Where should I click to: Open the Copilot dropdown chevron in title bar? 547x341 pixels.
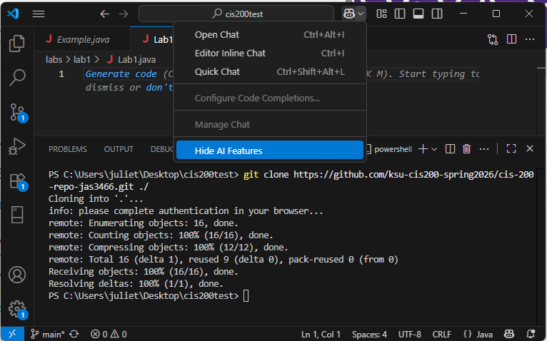click(x=361, y=14)
